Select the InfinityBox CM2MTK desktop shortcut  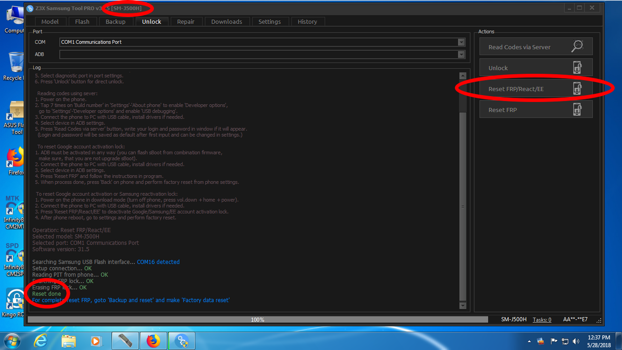[14, 213]
